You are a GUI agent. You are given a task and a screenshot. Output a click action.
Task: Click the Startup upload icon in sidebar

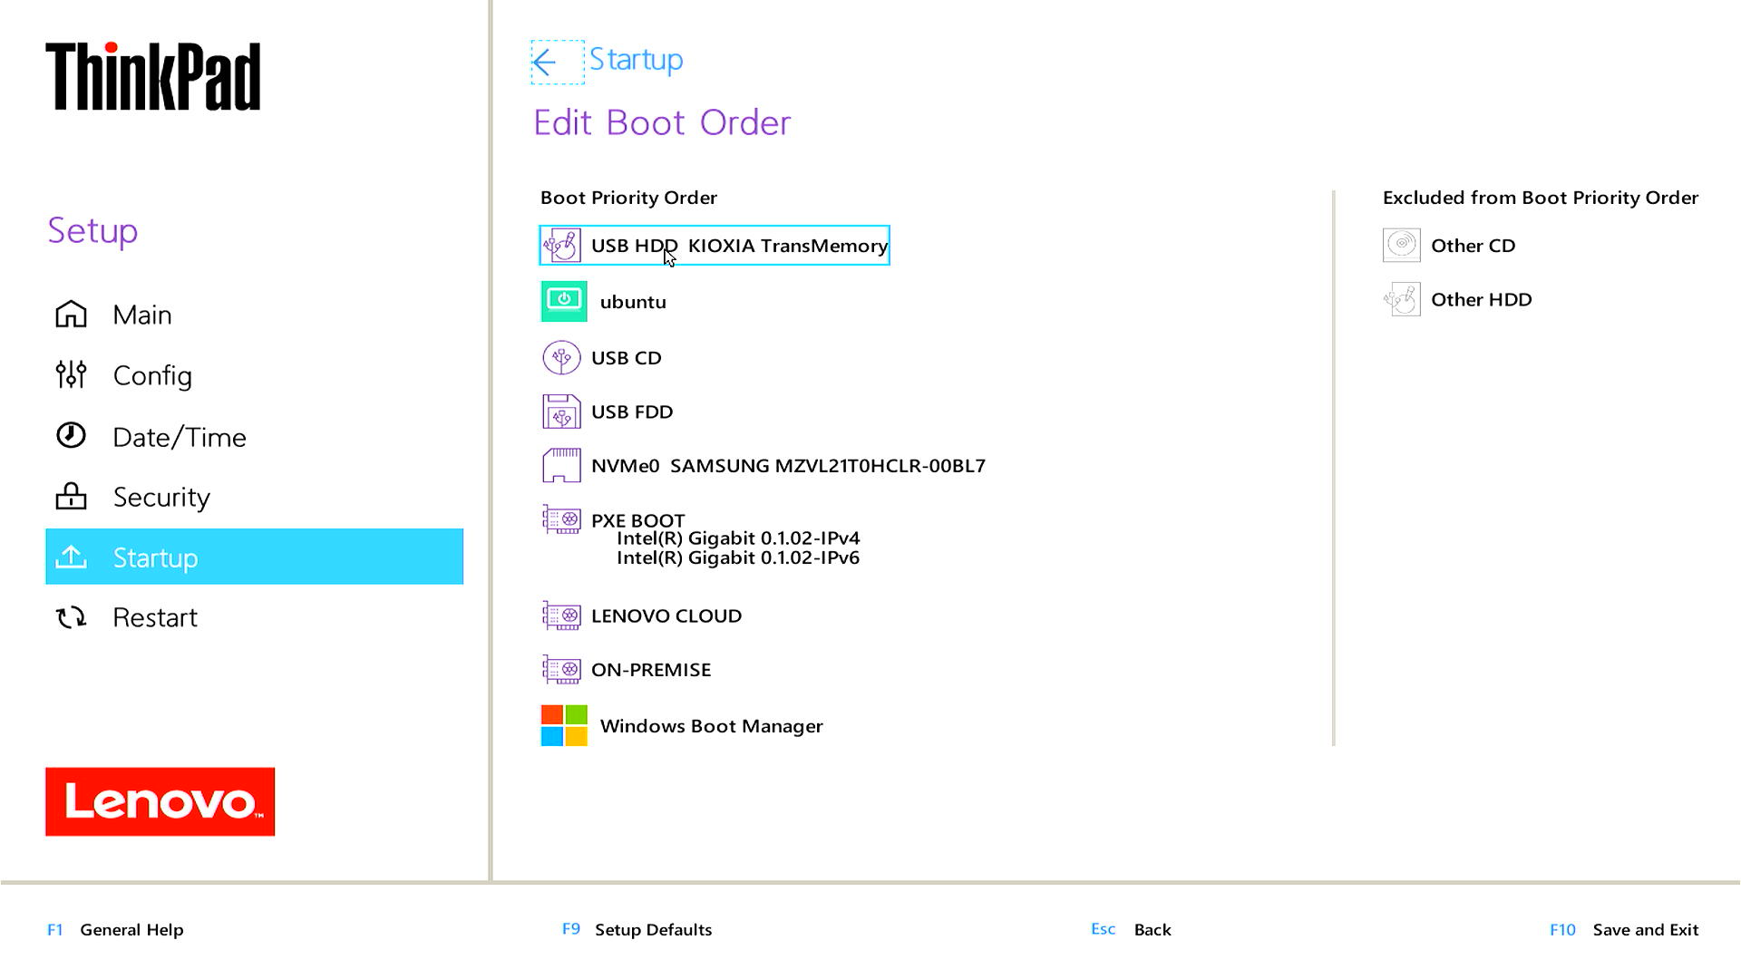(x=71, y=557)
